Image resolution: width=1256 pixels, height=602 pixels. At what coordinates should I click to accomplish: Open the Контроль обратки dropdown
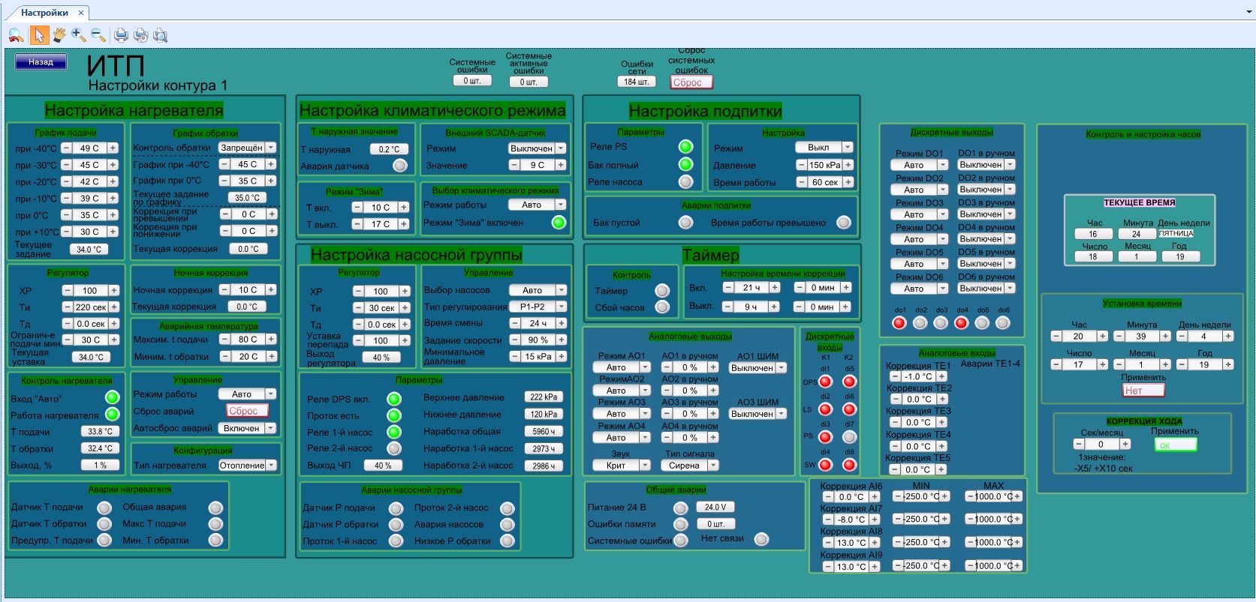(271, 148)
